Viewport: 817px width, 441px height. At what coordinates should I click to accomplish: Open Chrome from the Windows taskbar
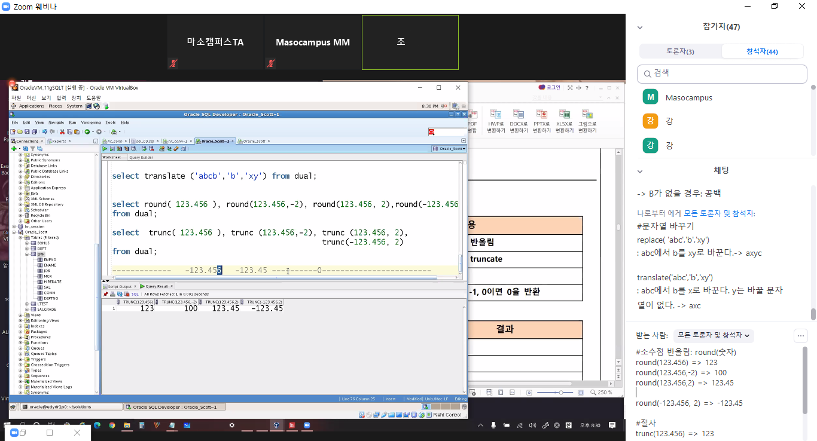pyautogui.click(x=112, y=425)
